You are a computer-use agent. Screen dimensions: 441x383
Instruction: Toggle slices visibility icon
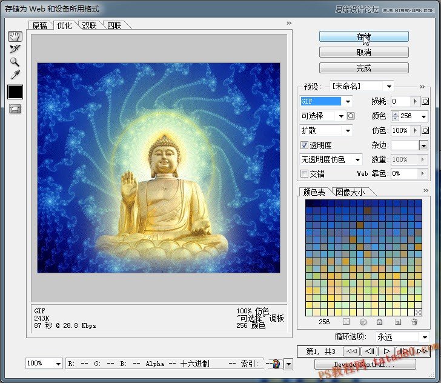[15, 109]
